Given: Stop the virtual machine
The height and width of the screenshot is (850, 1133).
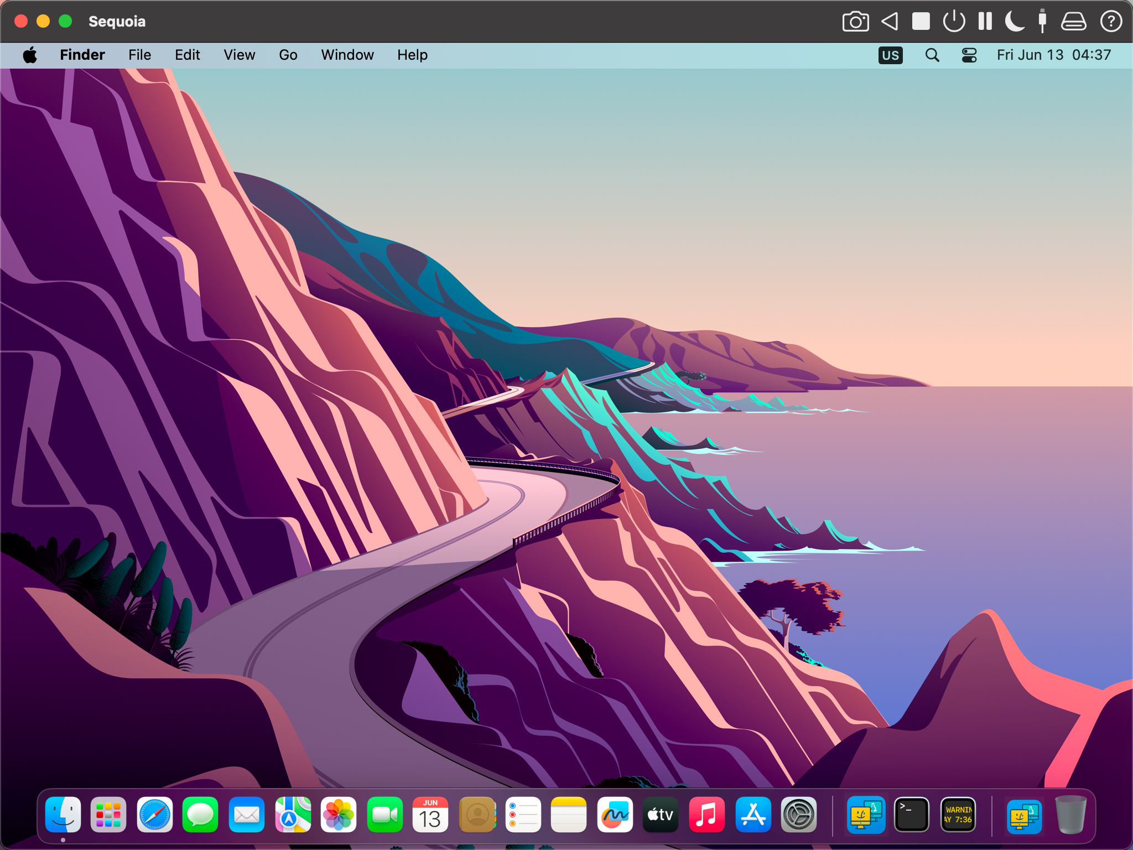Looking at the screenshot, I should 921,22.
